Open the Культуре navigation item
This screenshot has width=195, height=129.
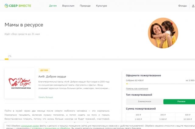101,6
